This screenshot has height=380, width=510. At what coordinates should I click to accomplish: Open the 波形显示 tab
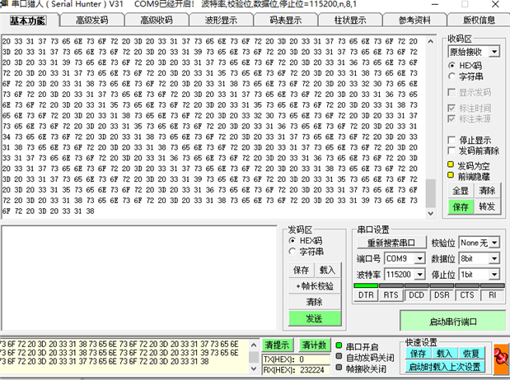coord(221,21)
